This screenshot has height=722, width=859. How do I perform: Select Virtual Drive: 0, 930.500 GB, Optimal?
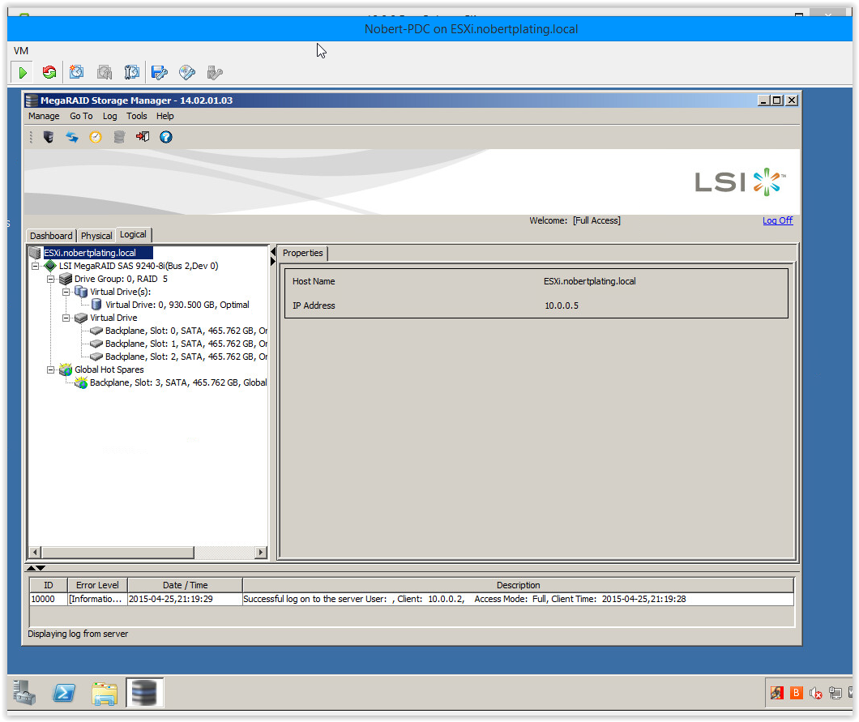click(x=177, y=305)
